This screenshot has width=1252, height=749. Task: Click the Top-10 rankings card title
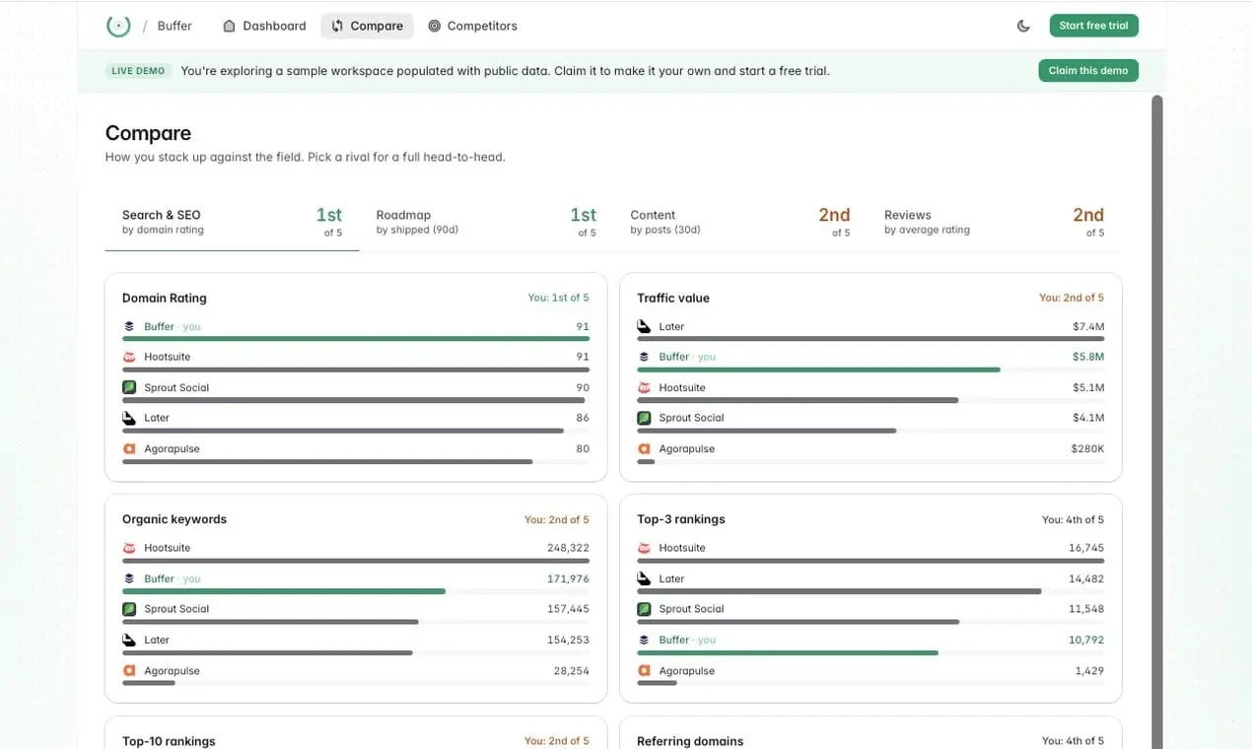(169, 741)
